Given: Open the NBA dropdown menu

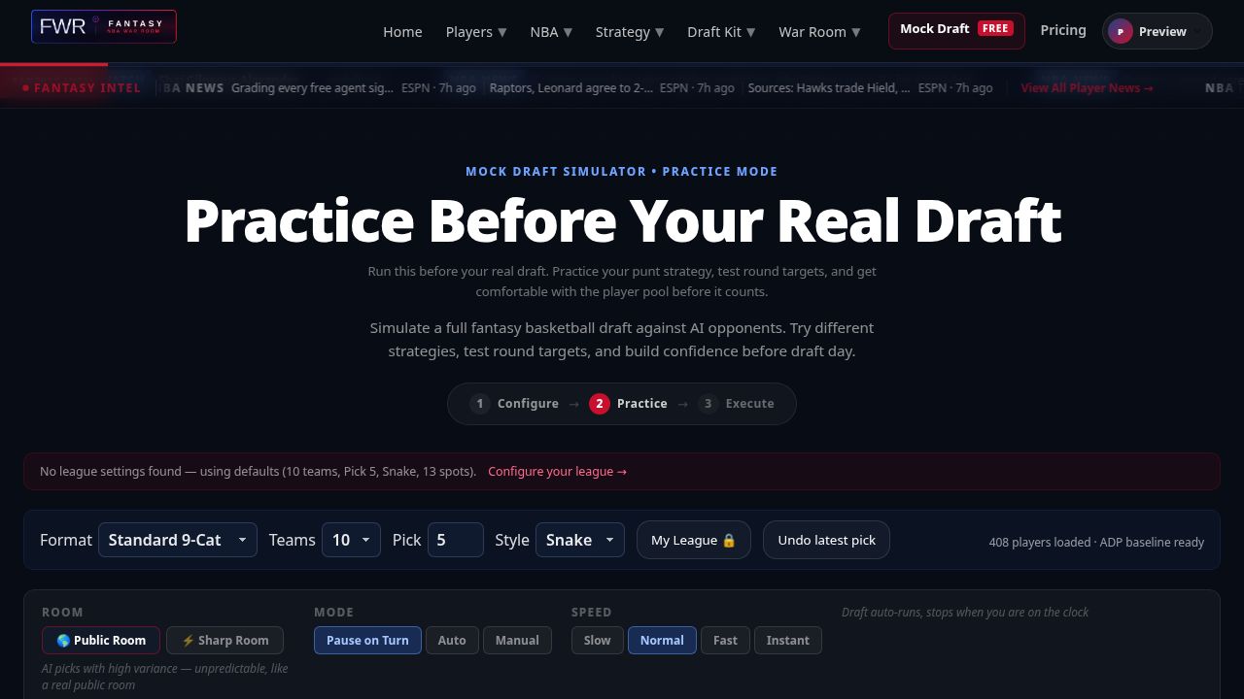Looking at the screenshot, I should [x=551, y=32].
